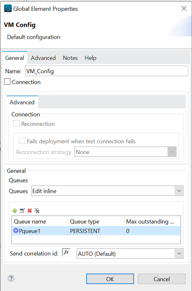Toggle the Reconnection checkbox
Viewport: 192px width, 291px height.
[x=16, y=123]
